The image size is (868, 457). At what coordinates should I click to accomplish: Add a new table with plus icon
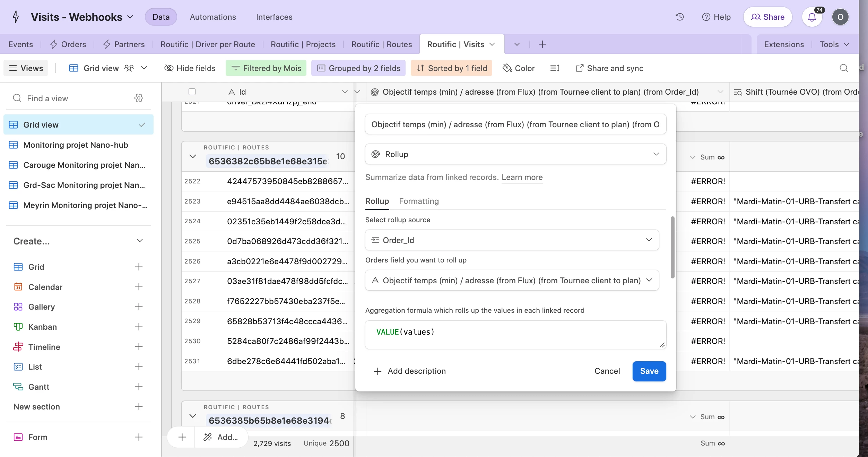coord(542,44)
